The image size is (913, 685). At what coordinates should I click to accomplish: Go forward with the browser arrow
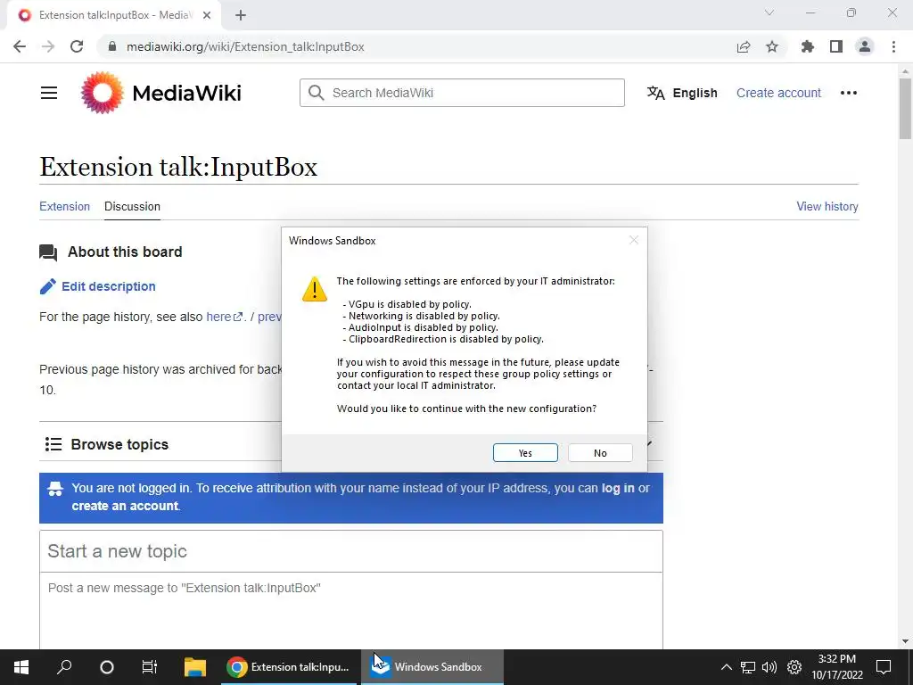pyautogui.click(x=48, y=46)
